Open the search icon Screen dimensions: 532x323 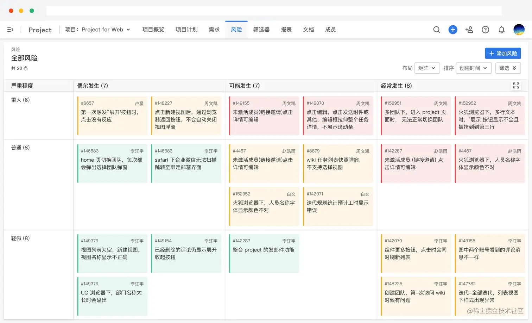click(x=437, y=30)
